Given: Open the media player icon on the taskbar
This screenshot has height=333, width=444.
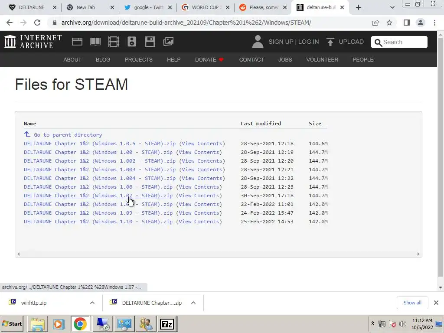Looking at the screenshot, I should (x=59, y=324).
